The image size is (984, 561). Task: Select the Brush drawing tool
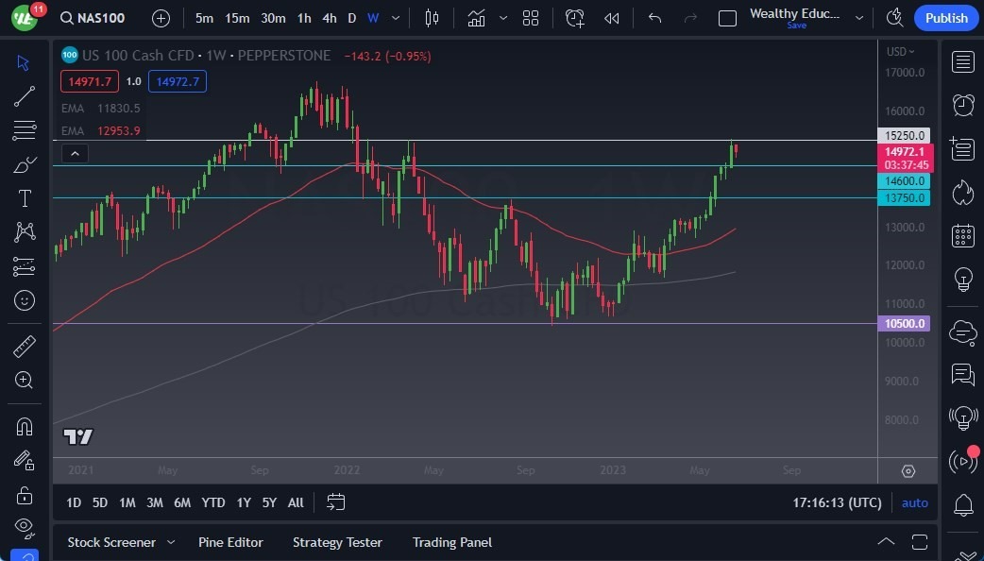point(24,164)
